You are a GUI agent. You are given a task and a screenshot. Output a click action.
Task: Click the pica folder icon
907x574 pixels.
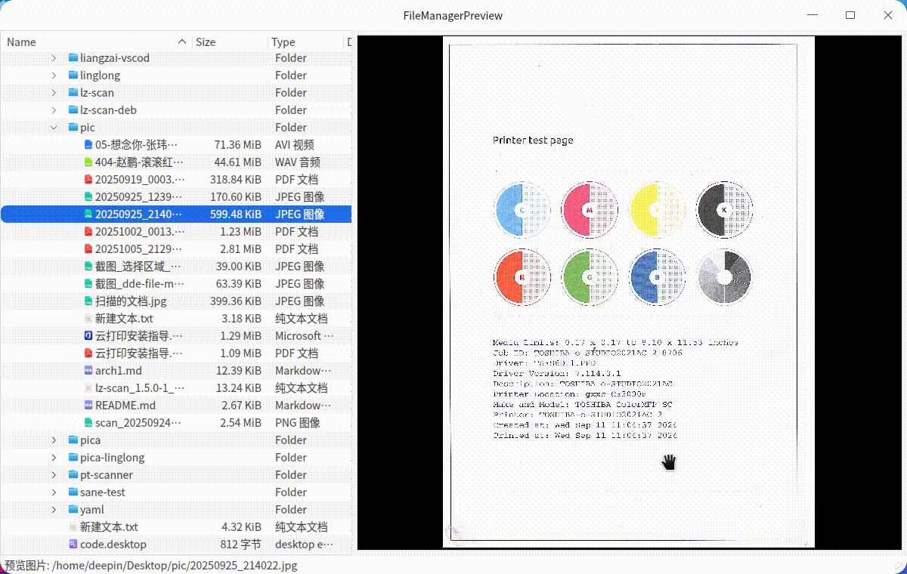[x=73, y=440]
